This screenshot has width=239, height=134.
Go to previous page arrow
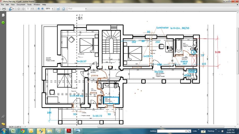click(19, 9)
